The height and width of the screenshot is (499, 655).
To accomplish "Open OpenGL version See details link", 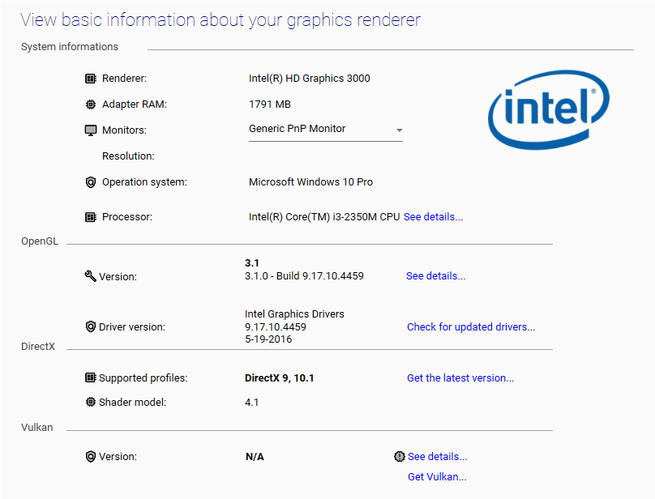I will 435,276.
